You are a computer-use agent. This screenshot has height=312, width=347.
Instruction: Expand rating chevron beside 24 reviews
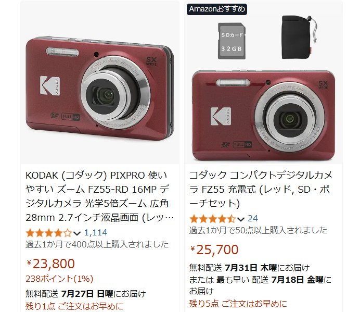pos(240,219)
